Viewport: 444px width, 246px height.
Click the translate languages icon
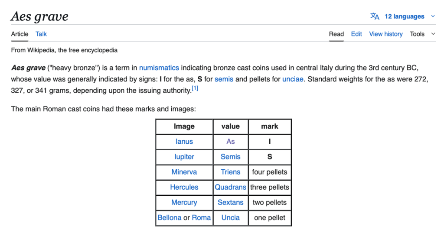point(375,16)
